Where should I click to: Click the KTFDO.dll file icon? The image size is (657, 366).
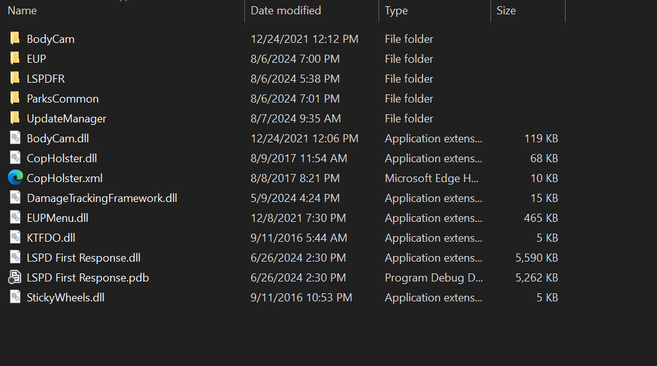coord(15,238)
